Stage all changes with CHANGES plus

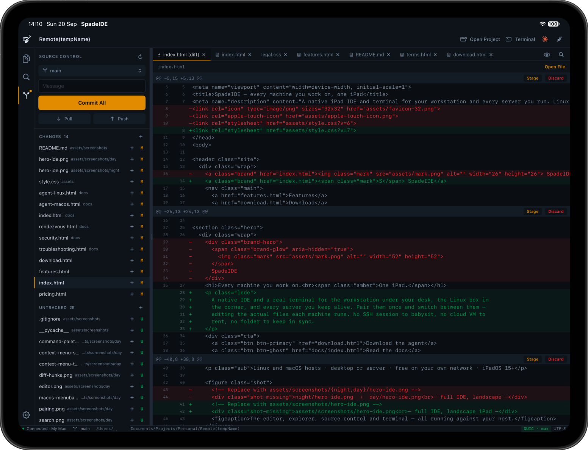click(141, 136)
